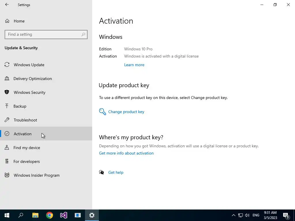Open the Backup section
The width and height of the screenshot is (295, 221).
point(46,106)
